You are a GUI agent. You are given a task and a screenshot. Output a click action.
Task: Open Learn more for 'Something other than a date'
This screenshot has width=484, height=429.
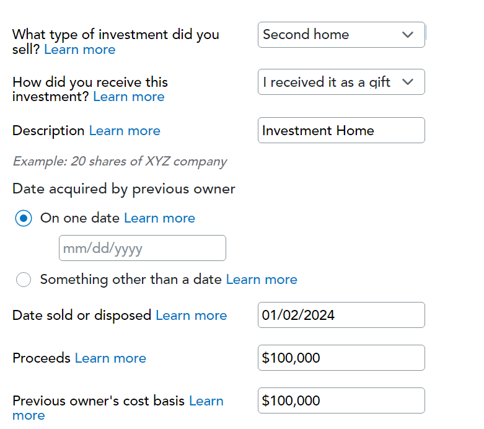(x=262, y=280)
